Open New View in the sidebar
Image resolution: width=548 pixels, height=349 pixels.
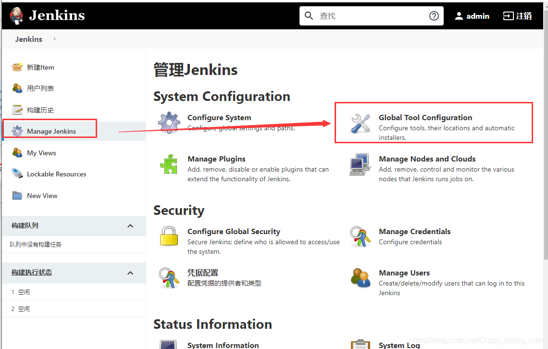coord(42,196)
